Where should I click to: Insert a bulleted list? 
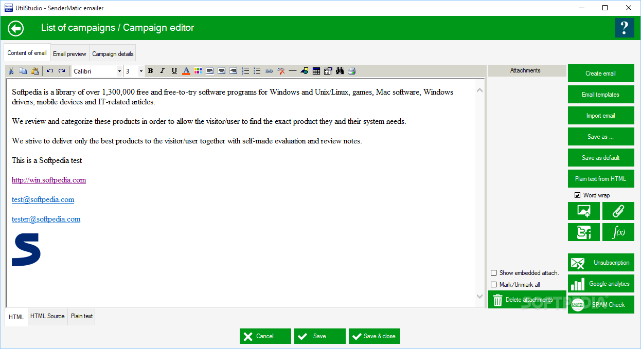[x=257, y=71]
